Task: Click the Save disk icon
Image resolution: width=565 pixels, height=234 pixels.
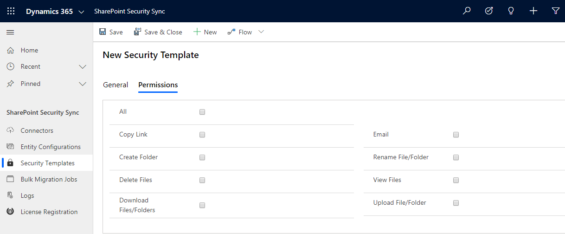Action: point(103,32)
